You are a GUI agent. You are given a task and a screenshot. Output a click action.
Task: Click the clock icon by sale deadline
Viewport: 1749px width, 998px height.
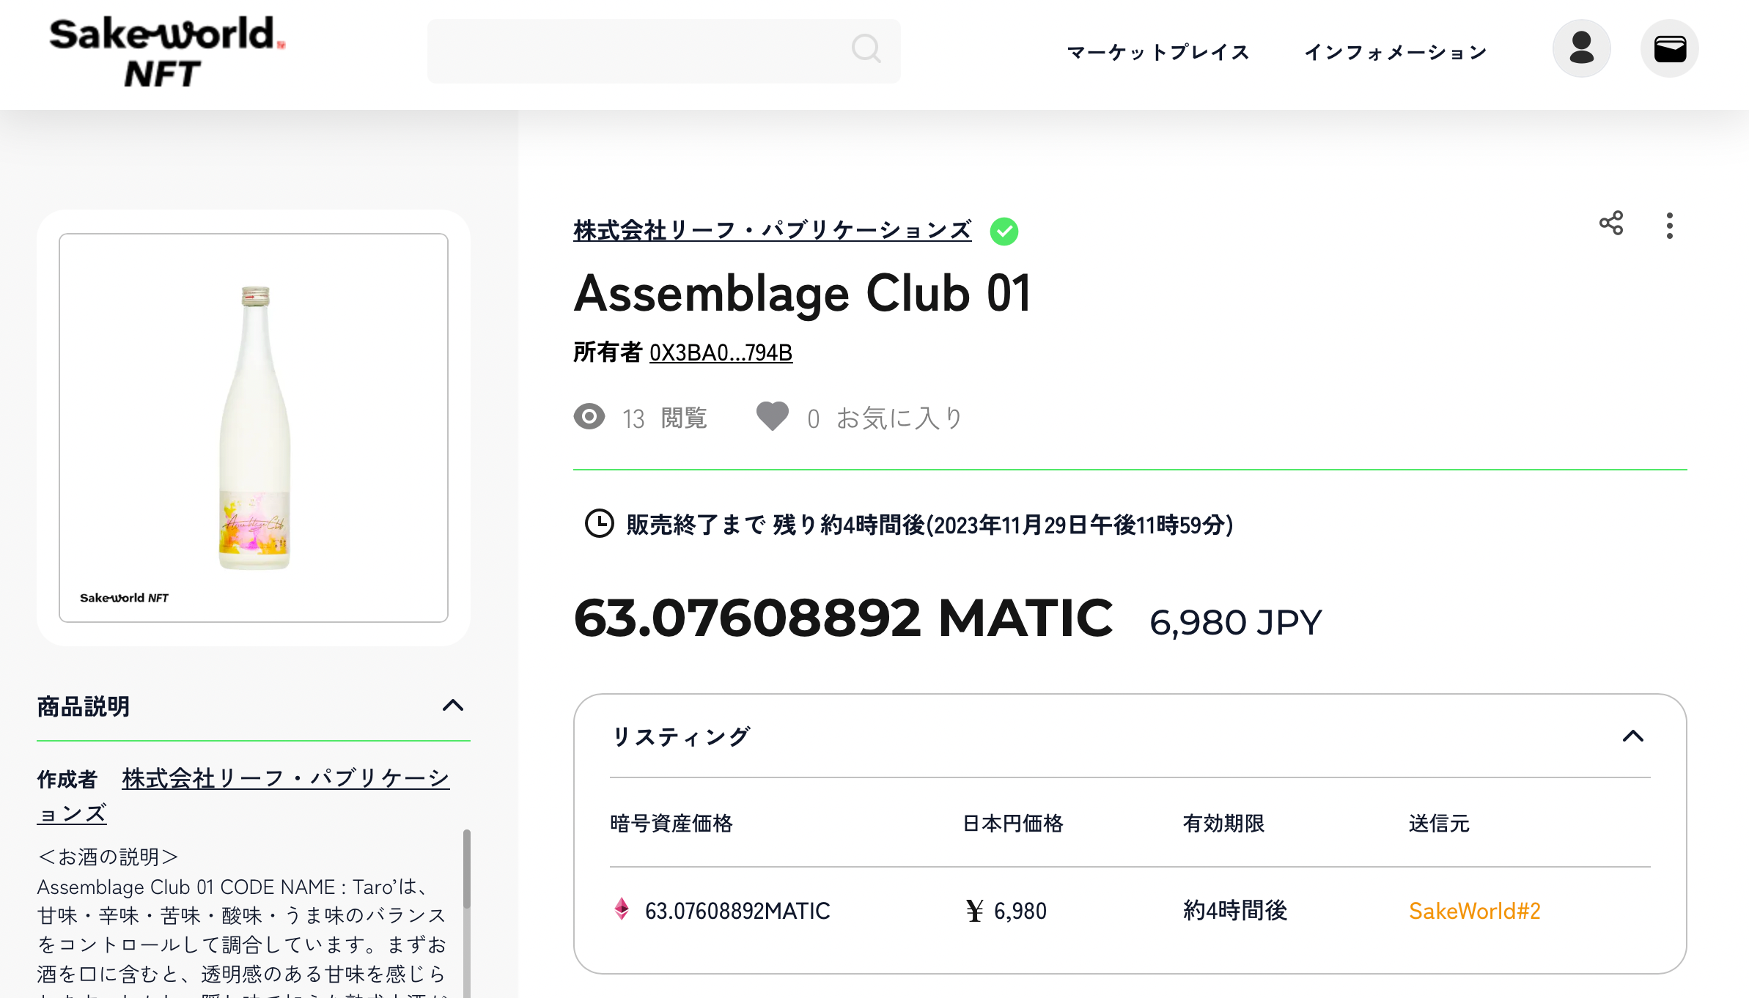pos(599,524)
